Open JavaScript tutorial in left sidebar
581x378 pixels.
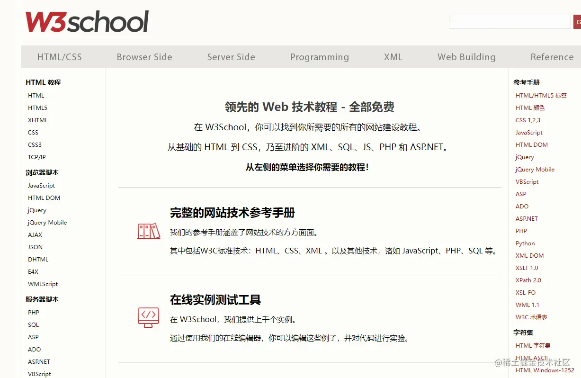[x=41, y=185]
